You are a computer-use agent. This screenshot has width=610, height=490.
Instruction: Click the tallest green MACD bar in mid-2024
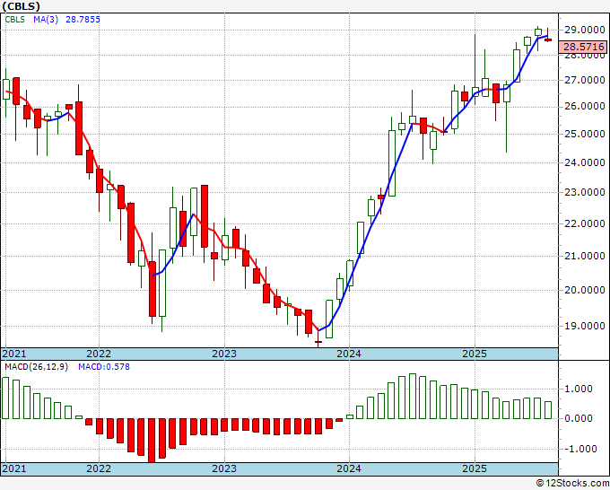tap(413, 396)
